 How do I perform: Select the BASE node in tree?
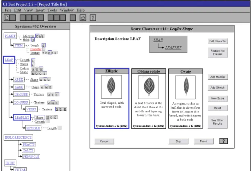pos(19,87)
